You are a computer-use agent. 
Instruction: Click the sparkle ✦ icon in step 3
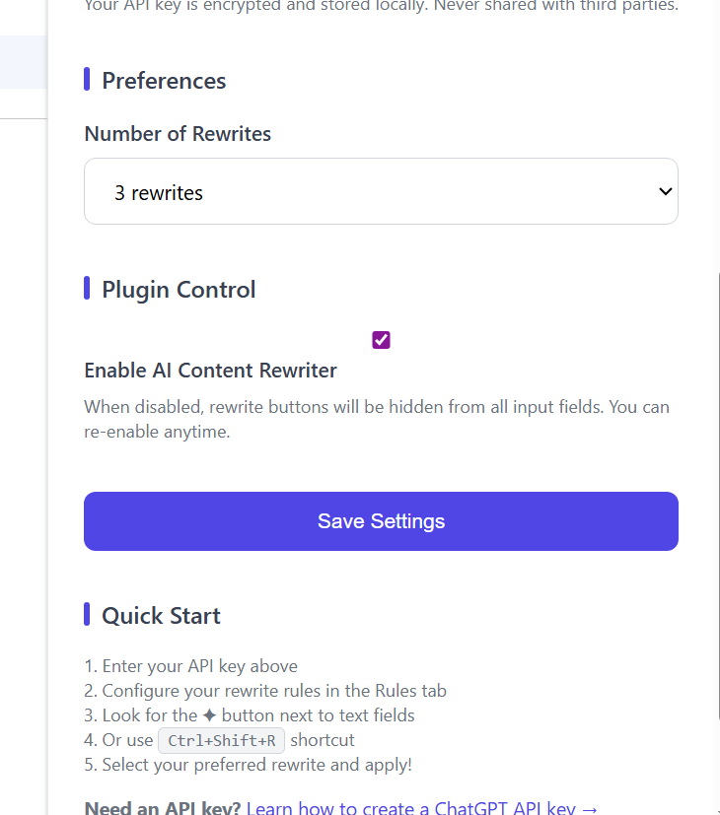pos(209,715)
